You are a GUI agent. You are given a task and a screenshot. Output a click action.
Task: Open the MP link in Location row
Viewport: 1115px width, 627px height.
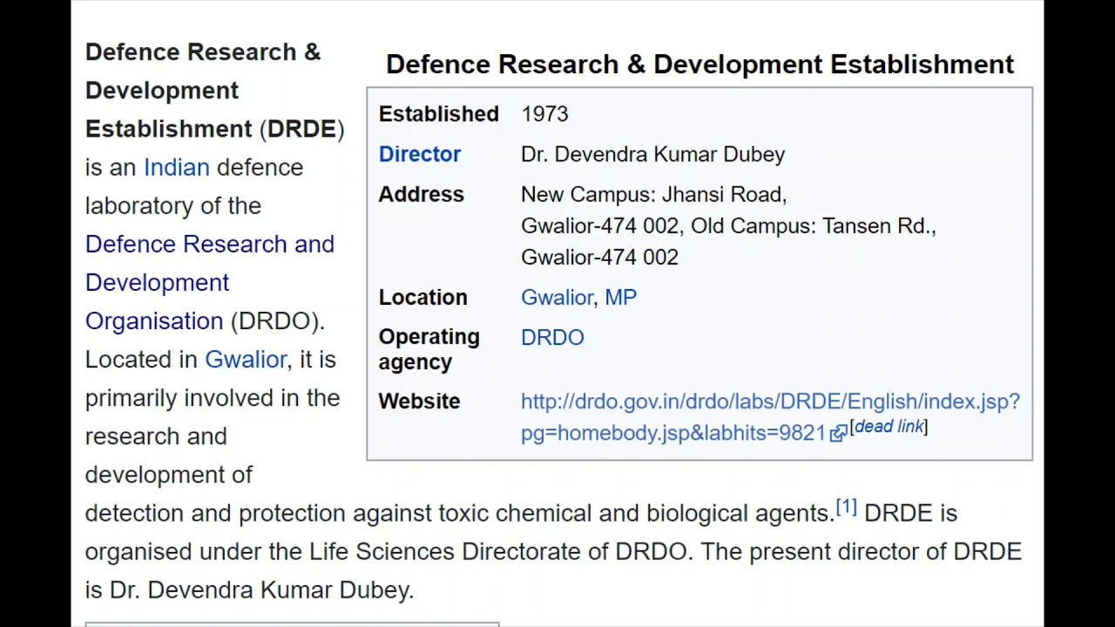pos(620,297)
